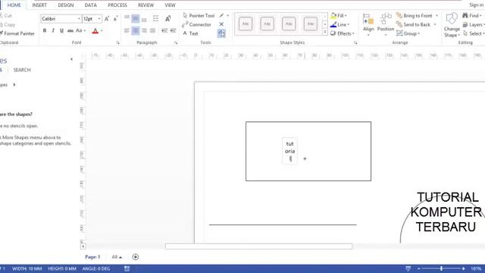Select the Page-1 page tab
The width and height of the screenshot is (485, 273).
(92, 257)
